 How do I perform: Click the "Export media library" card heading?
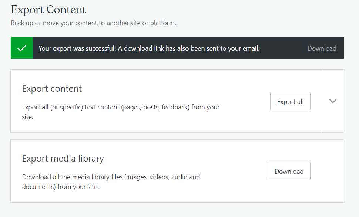click(x=63, y=159)
